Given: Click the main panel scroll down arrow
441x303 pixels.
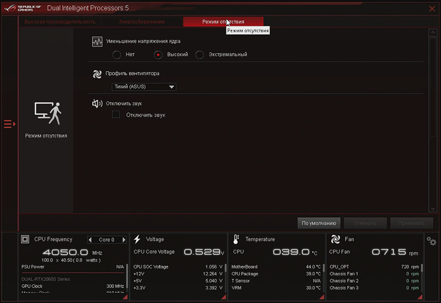Looking at the screenshot, I should 433,209.
